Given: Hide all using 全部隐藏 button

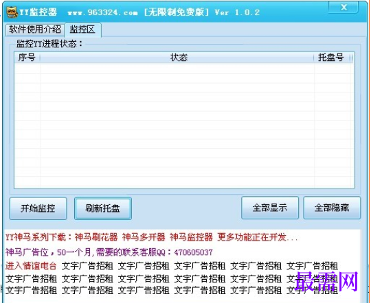Looking at the screenshot, I should 332,208.
